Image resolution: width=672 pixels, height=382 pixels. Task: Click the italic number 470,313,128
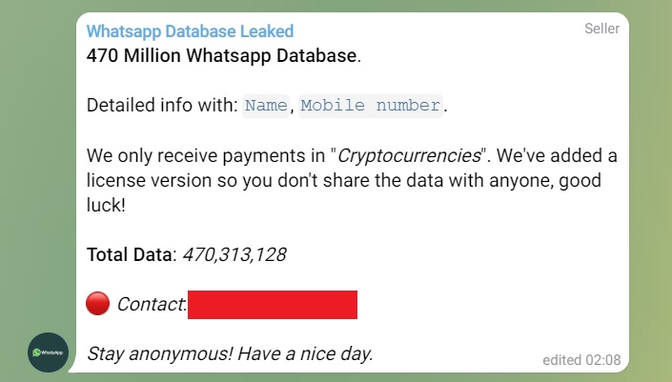pos(234,254)
